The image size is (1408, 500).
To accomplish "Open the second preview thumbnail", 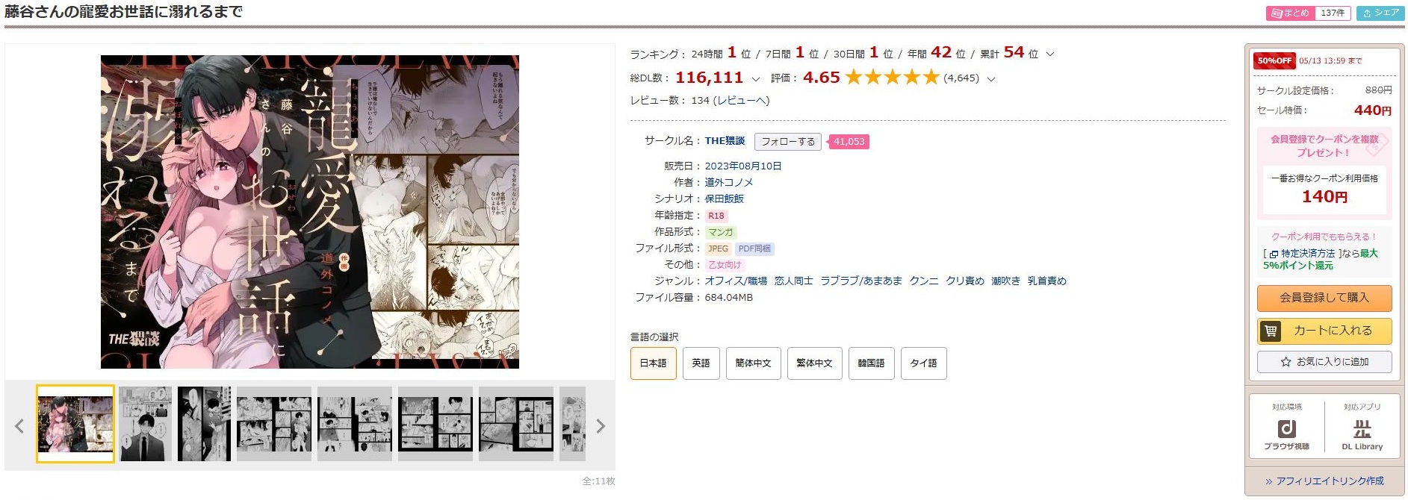I will [146, 424].
